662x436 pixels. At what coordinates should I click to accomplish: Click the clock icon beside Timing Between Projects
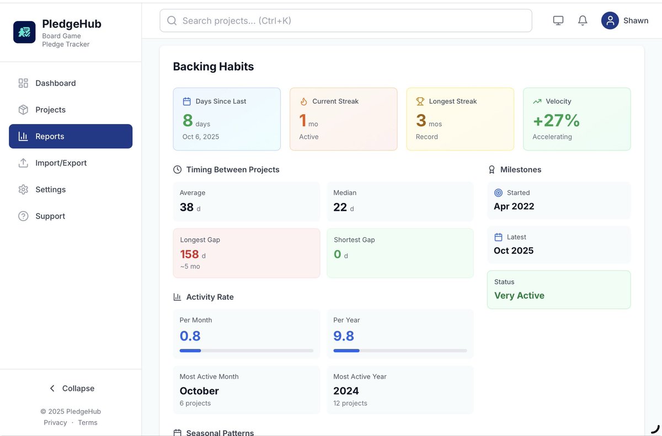coord(178,170)
